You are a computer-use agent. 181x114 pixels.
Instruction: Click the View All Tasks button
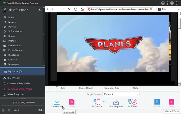pyautogui.click(x=172, y=111)
